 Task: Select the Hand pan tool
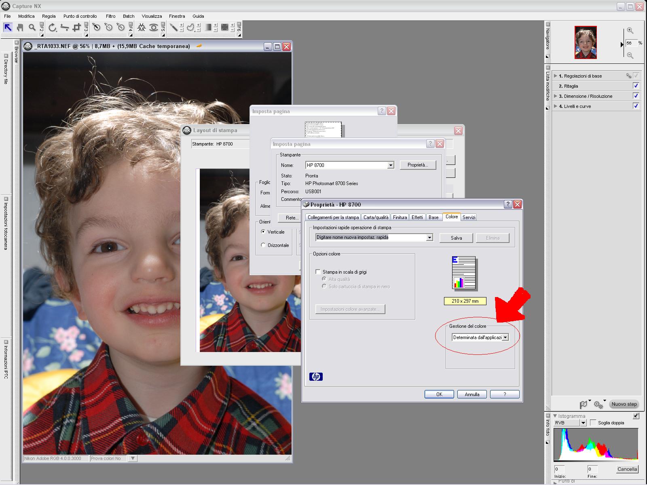(x=20, y=27)
